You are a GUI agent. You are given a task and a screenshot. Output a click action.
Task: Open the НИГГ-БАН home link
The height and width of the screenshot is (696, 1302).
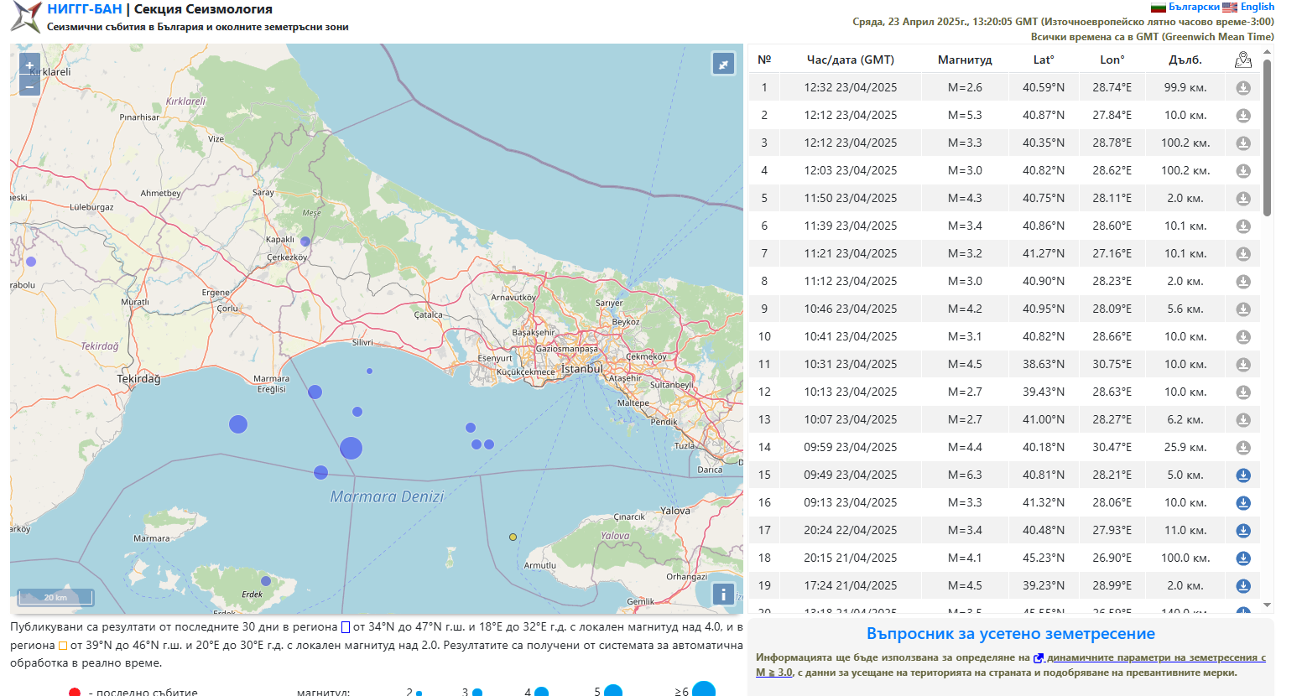click(x=85, y=9)
